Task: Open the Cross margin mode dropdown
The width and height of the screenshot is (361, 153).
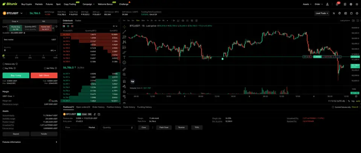Action: tap(15, 21)
